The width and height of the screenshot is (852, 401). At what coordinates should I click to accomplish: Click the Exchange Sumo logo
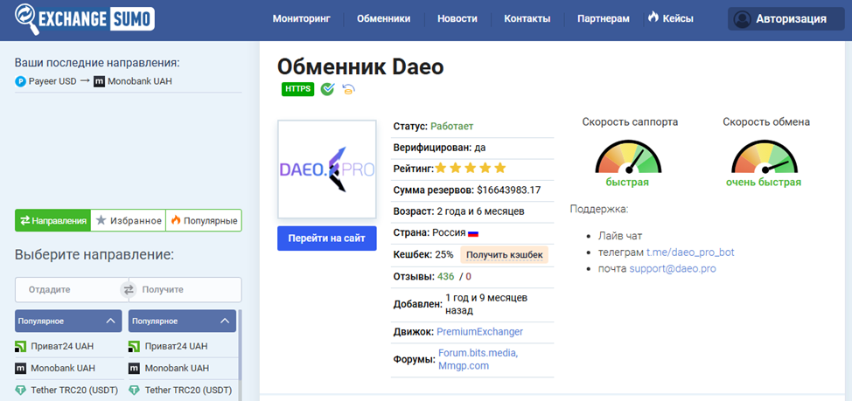pos(85,19)
